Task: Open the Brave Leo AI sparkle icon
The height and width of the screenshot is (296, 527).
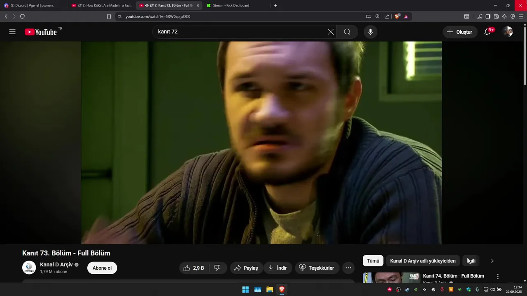Action: [504, 16]
